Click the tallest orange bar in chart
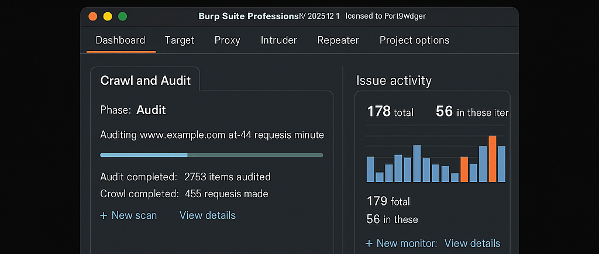Image resolution: width=599 pixels, height=254 pixels. click(x=493, y=159)
